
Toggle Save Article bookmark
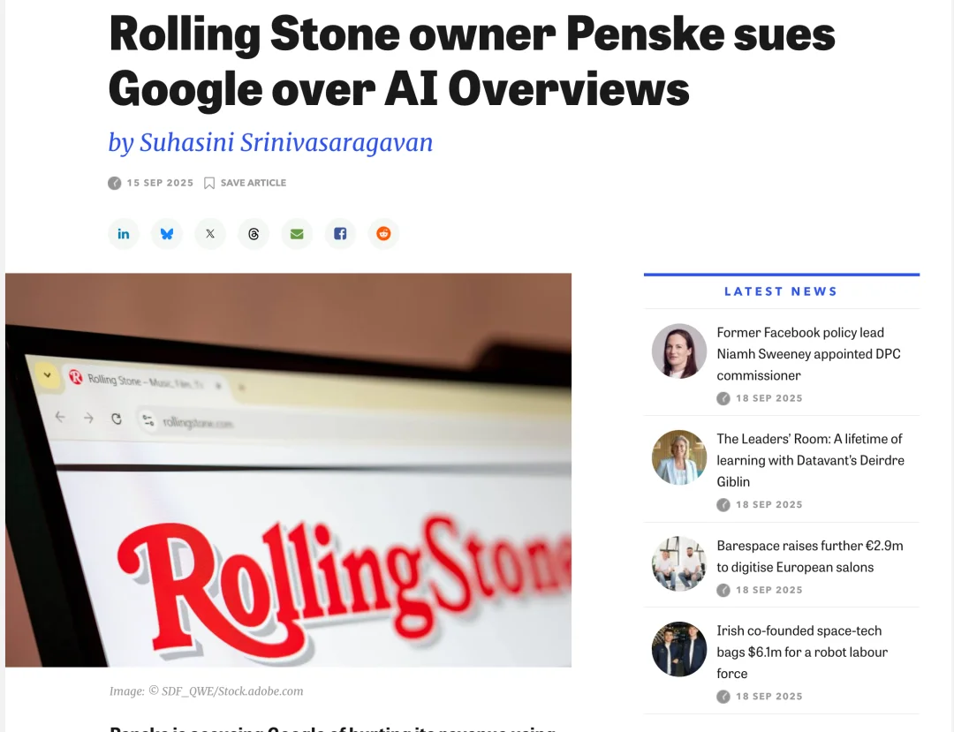[x=245, y=183]
